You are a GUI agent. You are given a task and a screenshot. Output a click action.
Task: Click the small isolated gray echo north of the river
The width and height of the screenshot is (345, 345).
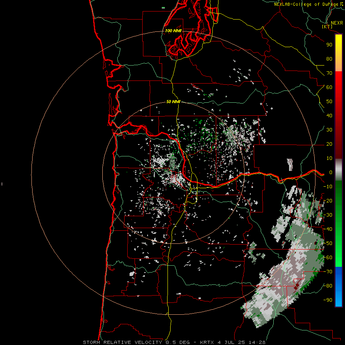290,164
